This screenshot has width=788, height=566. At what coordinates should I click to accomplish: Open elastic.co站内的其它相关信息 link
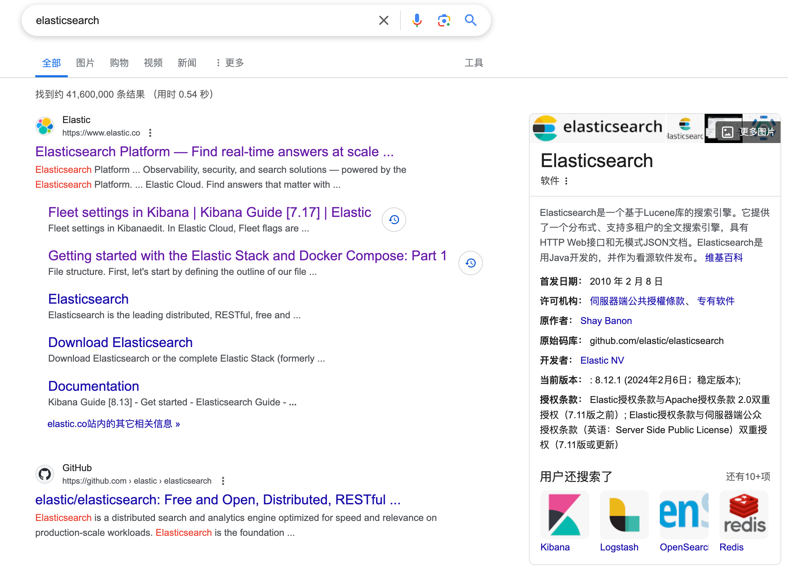[114, 424]
